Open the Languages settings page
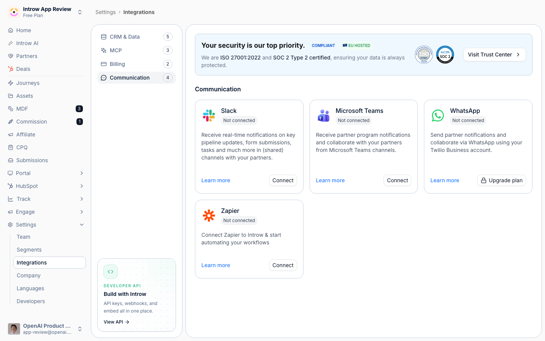This screenshot has height=341, width=545. (x=50, y=288)
